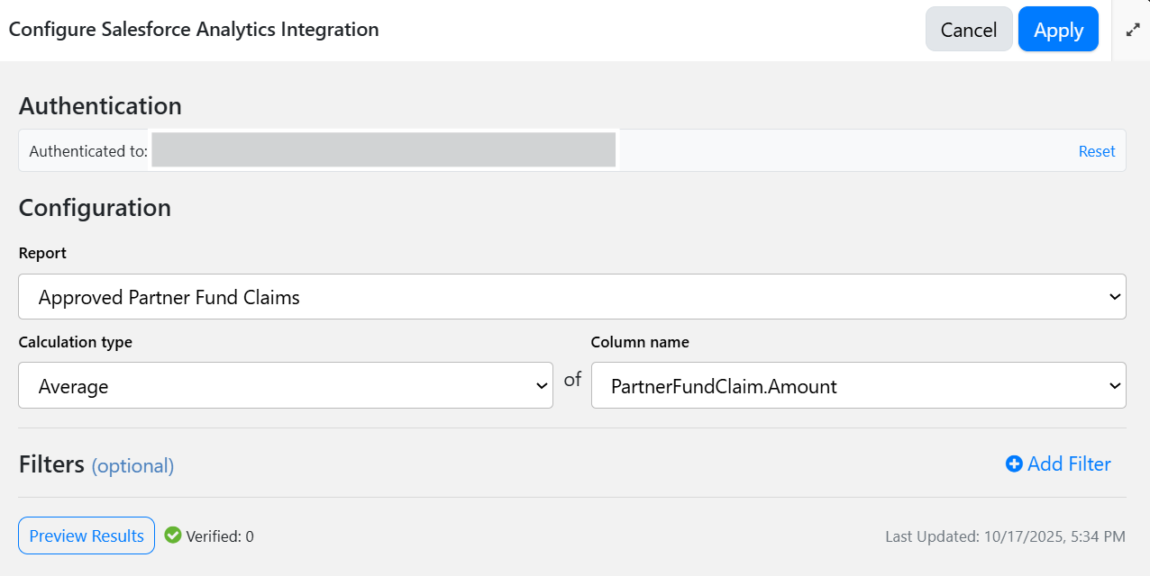Click the Calculation type field label

(x=75, y=342)
